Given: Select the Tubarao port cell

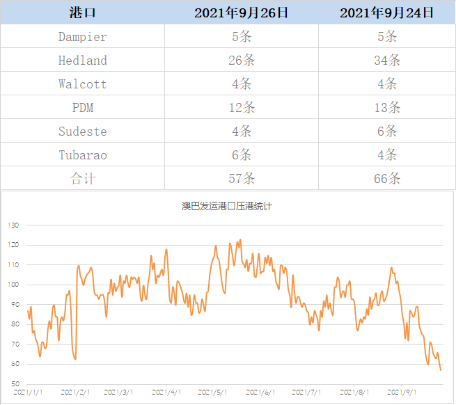Looking at the screenshot, I should click(x=83, y=155).
